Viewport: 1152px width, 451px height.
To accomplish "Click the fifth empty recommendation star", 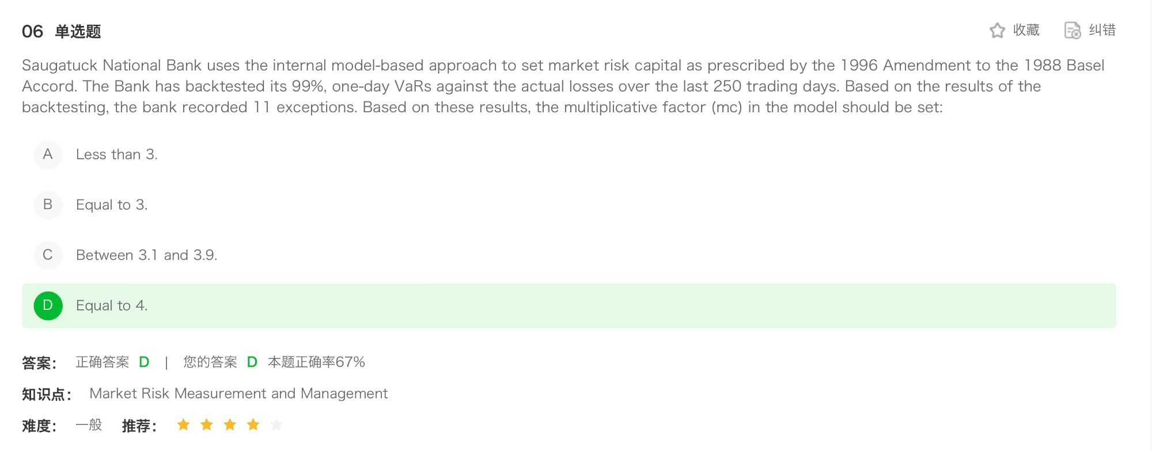I will pos(276,425).
